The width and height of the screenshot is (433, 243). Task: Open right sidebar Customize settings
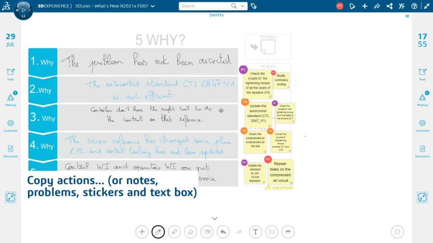click(x=422, y=126)
